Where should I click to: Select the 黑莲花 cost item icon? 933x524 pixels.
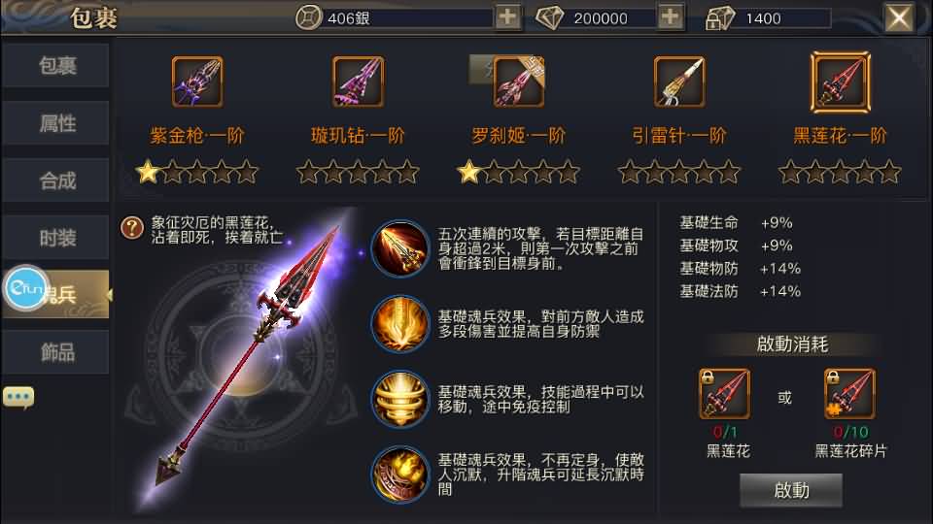click(724, 394)
